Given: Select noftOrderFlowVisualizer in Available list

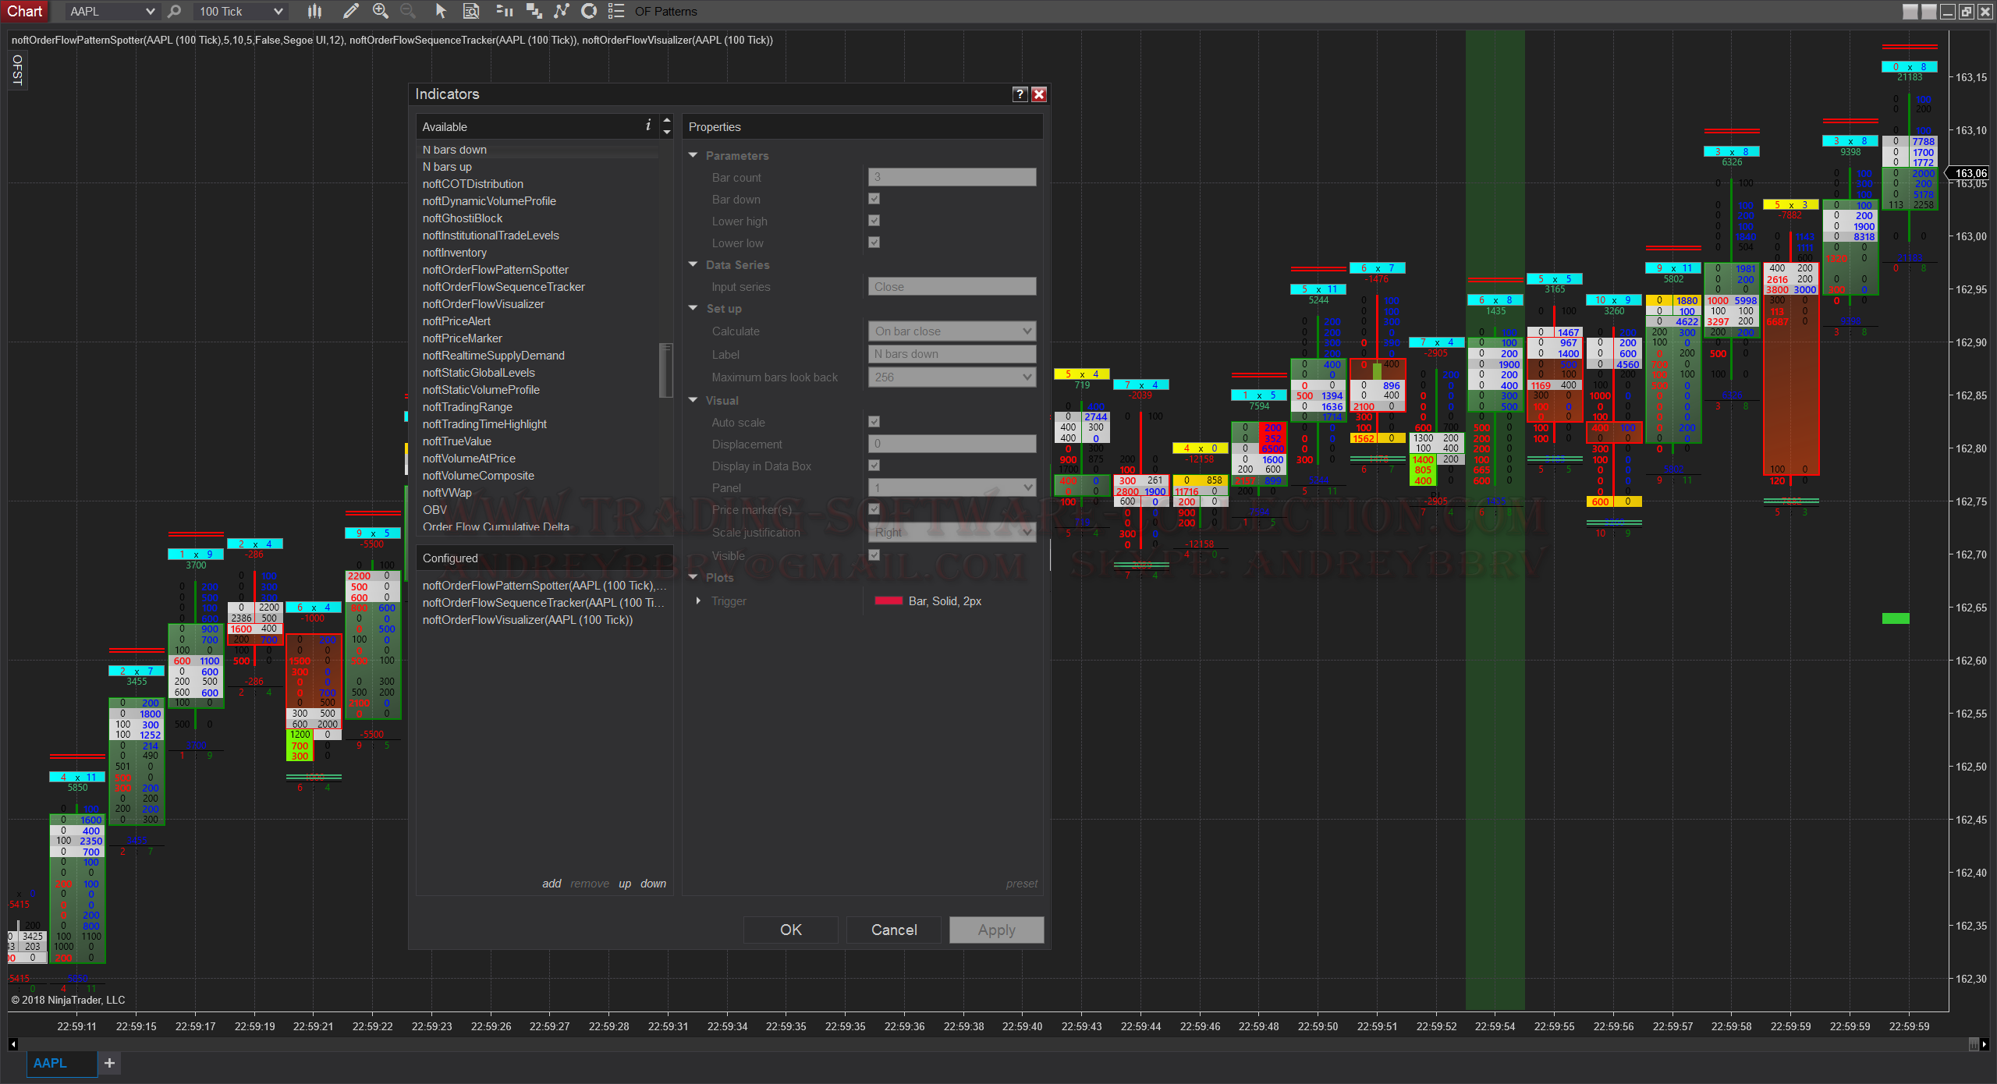Looking at the screenshot, I should (x=483, y=304).
